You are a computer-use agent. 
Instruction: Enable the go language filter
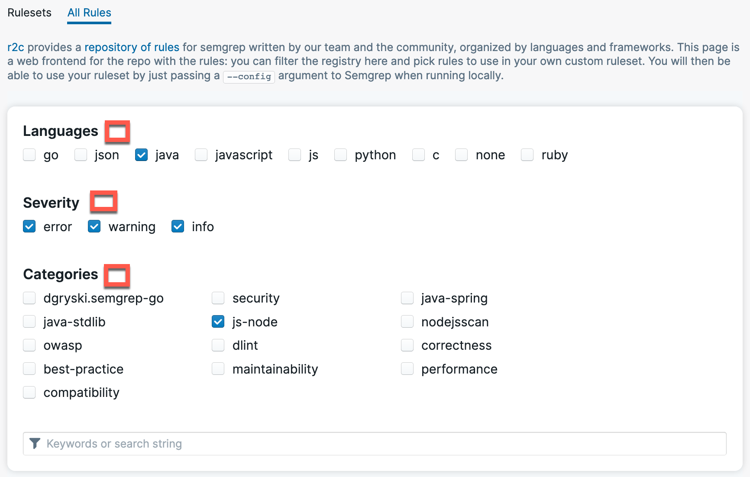[x=29, y=155]
